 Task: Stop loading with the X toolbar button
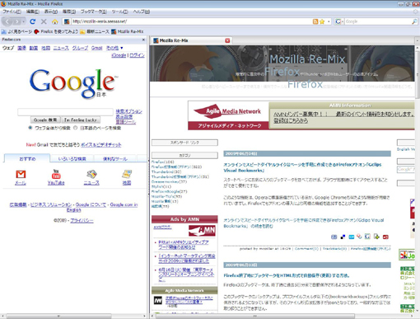click(44, 21)
